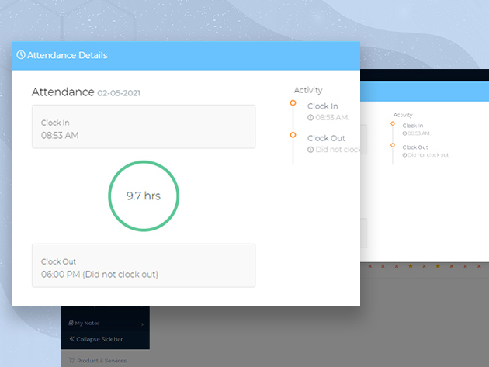
Task: Select the Attendance date 02-05-2021
Action: click(119, 93)
